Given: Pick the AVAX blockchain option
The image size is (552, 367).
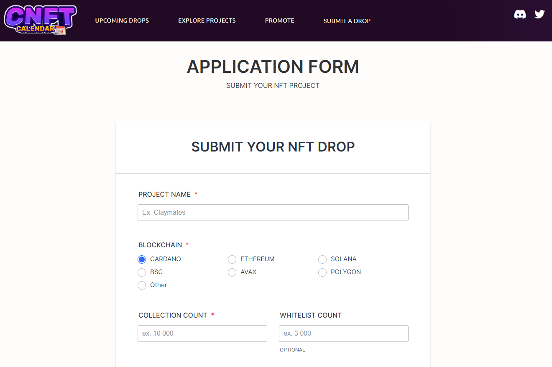Looking at the screenshot, I should pyautogui.click(x=232, y=272).
